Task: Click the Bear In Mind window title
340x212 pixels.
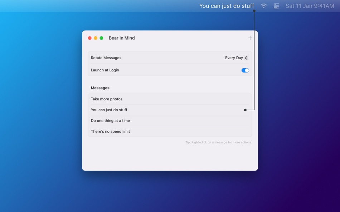Action: tap(122, 38)
